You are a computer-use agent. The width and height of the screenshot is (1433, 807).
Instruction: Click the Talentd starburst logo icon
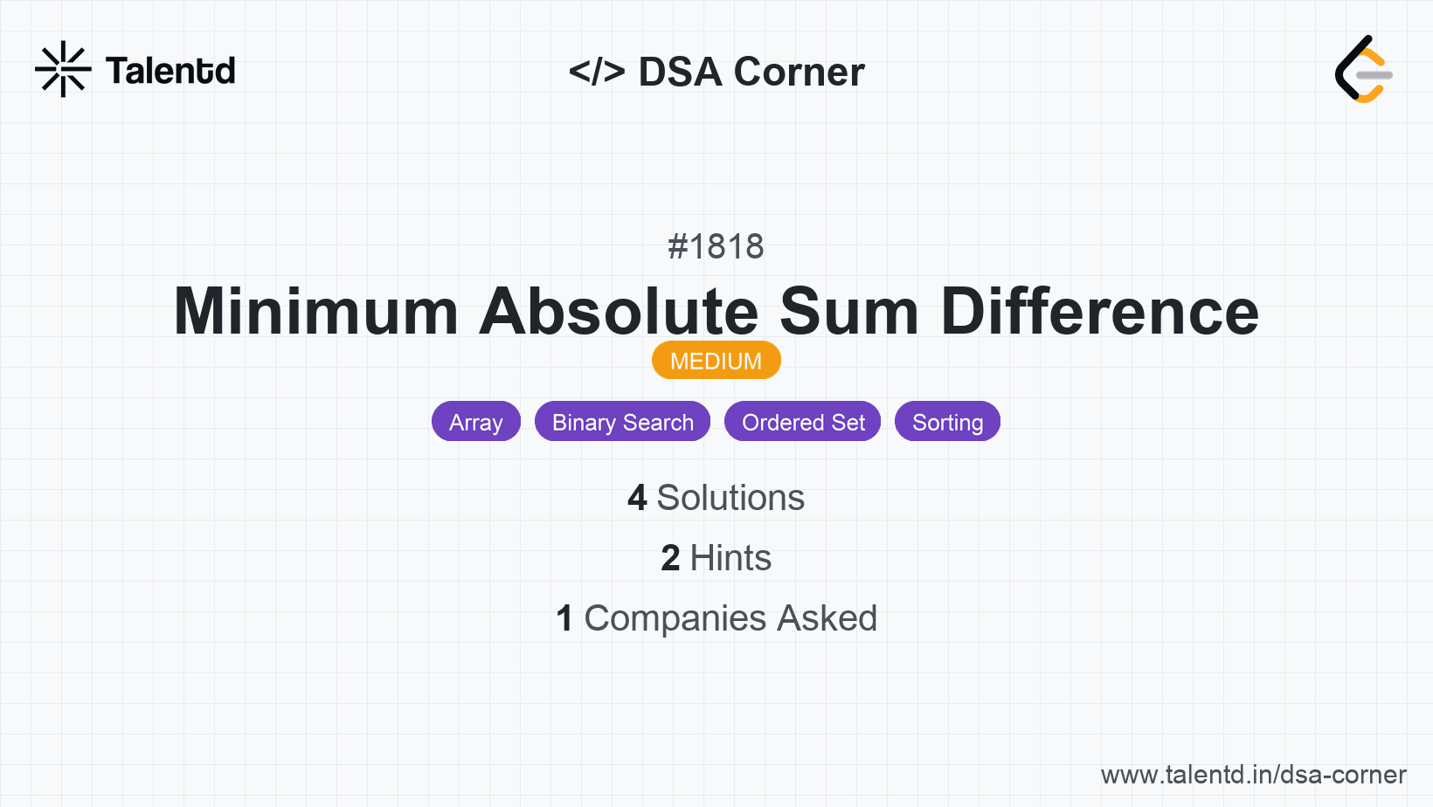[x=63, y=69]
